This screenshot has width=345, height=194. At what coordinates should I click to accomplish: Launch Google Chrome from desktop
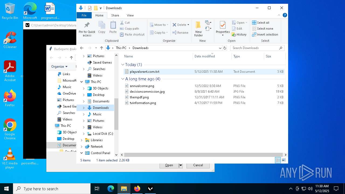click(x=10, y=129)
